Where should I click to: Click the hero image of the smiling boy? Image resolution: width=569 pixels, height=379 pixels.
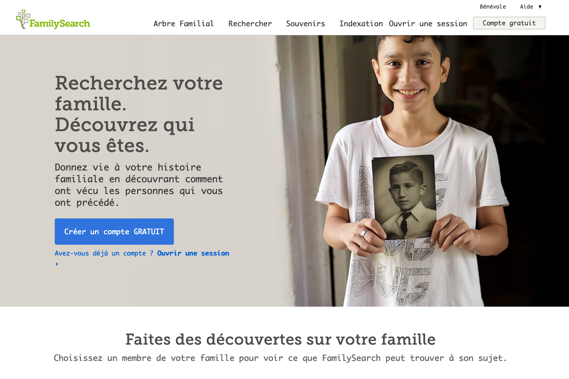point(421,171)
